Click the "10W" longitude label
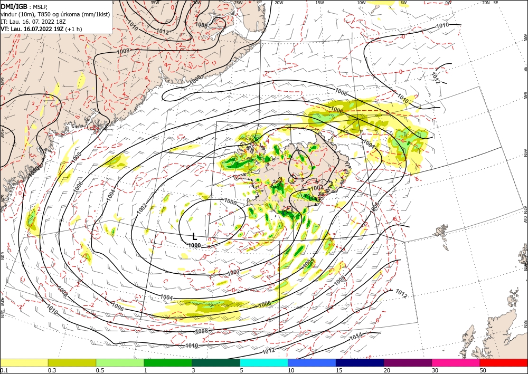This screenshot has height=374, width=528. 361,2
